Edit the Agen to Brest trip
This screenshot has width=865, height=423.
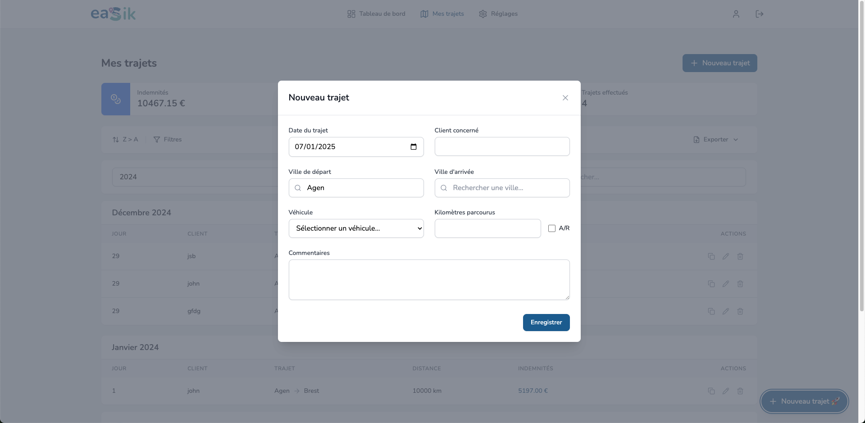(726, 391)
